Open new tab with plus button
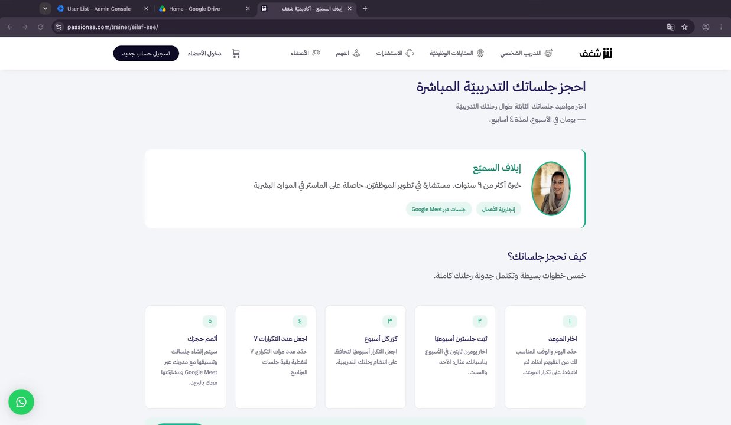This screenshot has height=425, width=731. coord(365,9)
